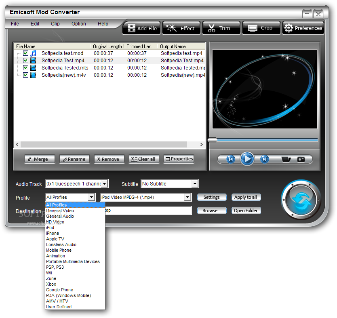Click the Clear all button

[x=144, y=159]
